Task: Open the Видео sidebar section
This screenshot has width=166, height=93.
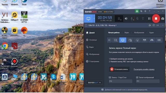Action: coord(90,47)
